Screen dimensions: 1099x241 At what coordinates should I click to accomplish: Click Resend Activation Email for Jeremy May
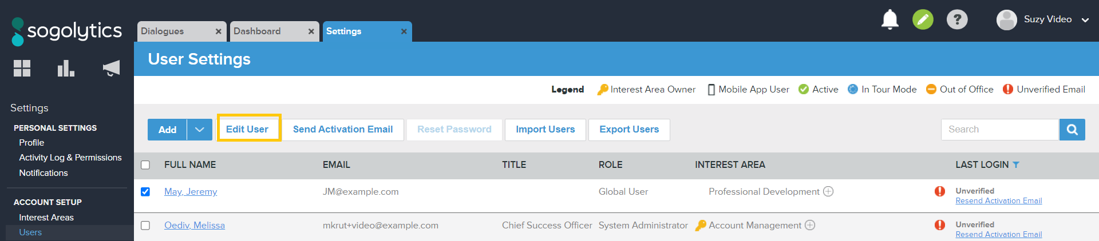pos(998,201)
